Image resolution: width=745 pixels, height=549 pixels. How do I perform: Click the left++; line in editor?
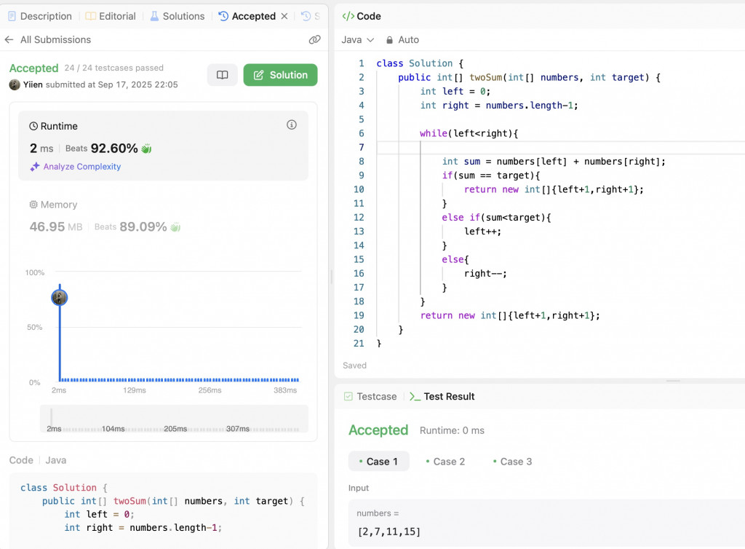[x=482, y=232]
